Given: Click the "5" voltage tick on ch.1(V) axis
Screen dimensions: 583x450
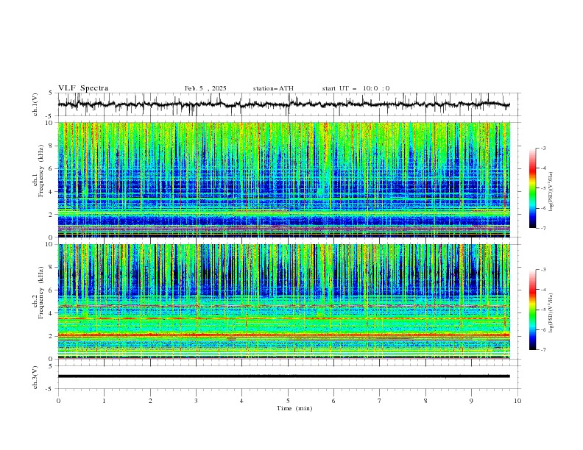Looking at the screenshot, I should click(x=51, y=93).
